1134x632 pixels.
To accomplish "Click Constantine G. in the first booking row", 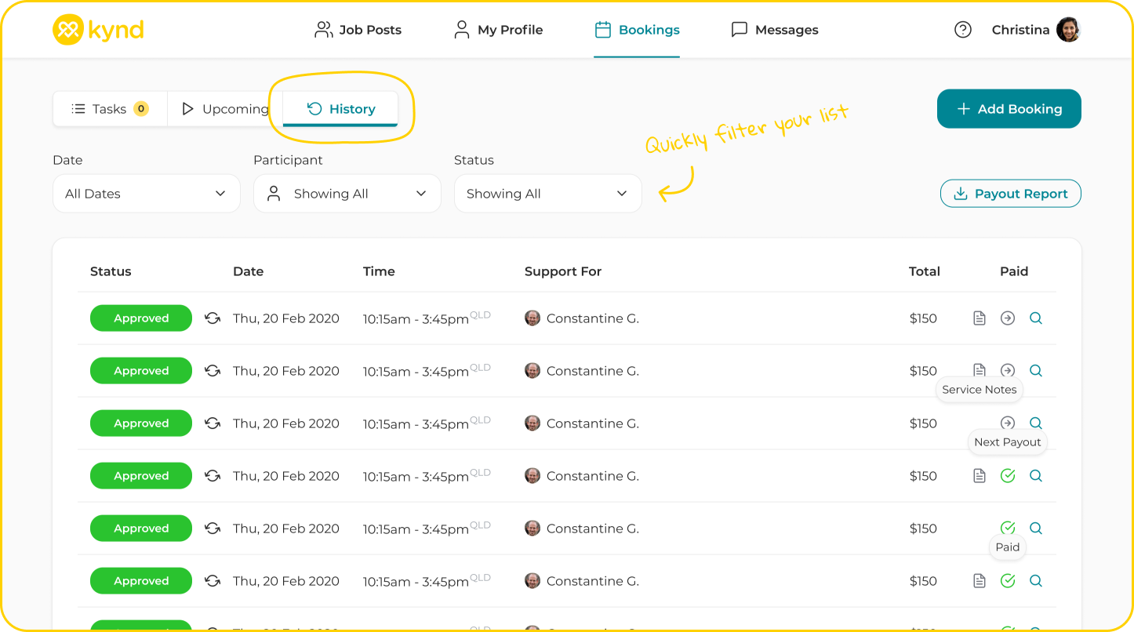I will click(593, 318).
